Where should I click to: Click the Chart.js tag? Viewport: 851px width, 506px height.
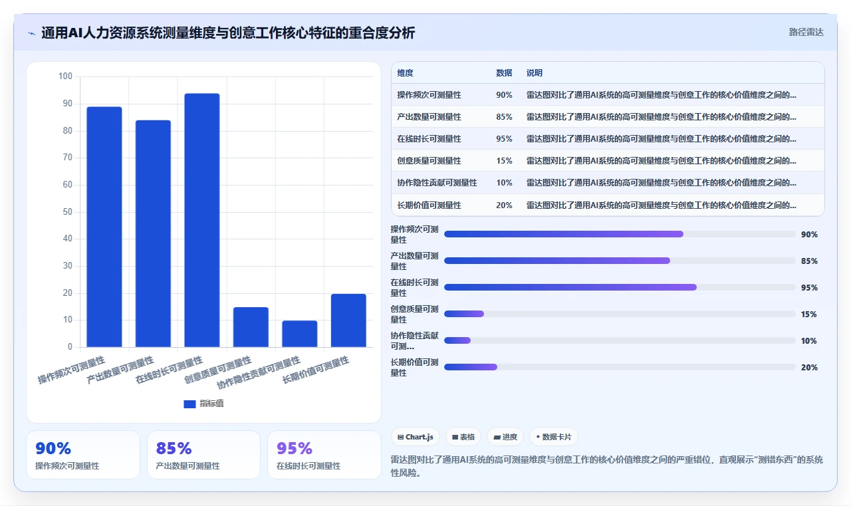(416, 437)
